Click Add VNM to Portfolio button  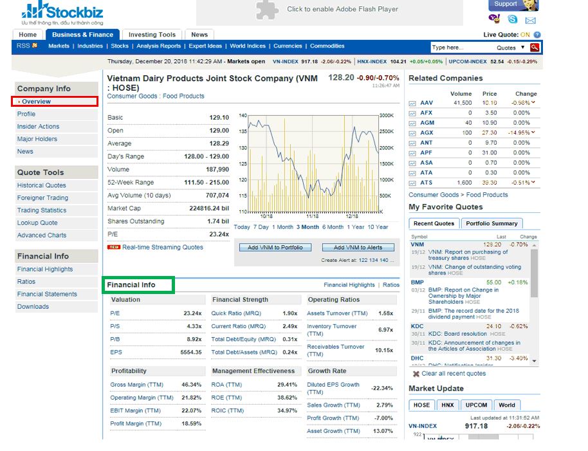(275, 247)
